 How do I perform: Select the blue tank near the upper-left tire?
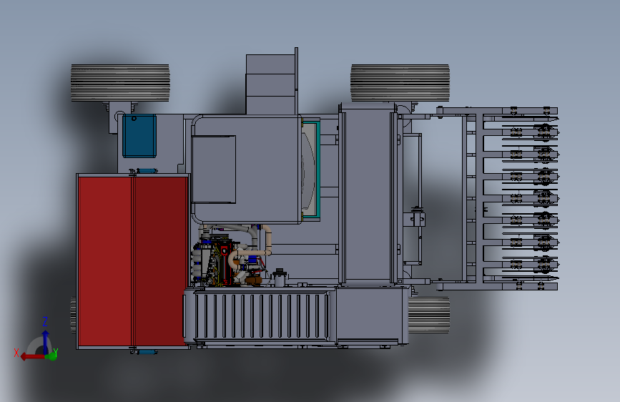tap(139, 136)
